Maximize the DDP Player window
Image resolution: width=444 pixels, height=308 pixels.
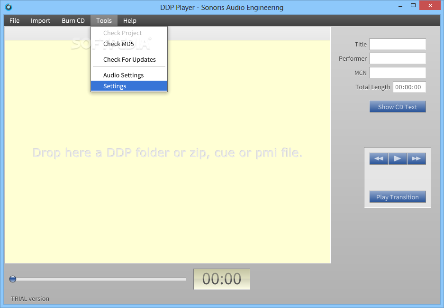click(413, 6)
